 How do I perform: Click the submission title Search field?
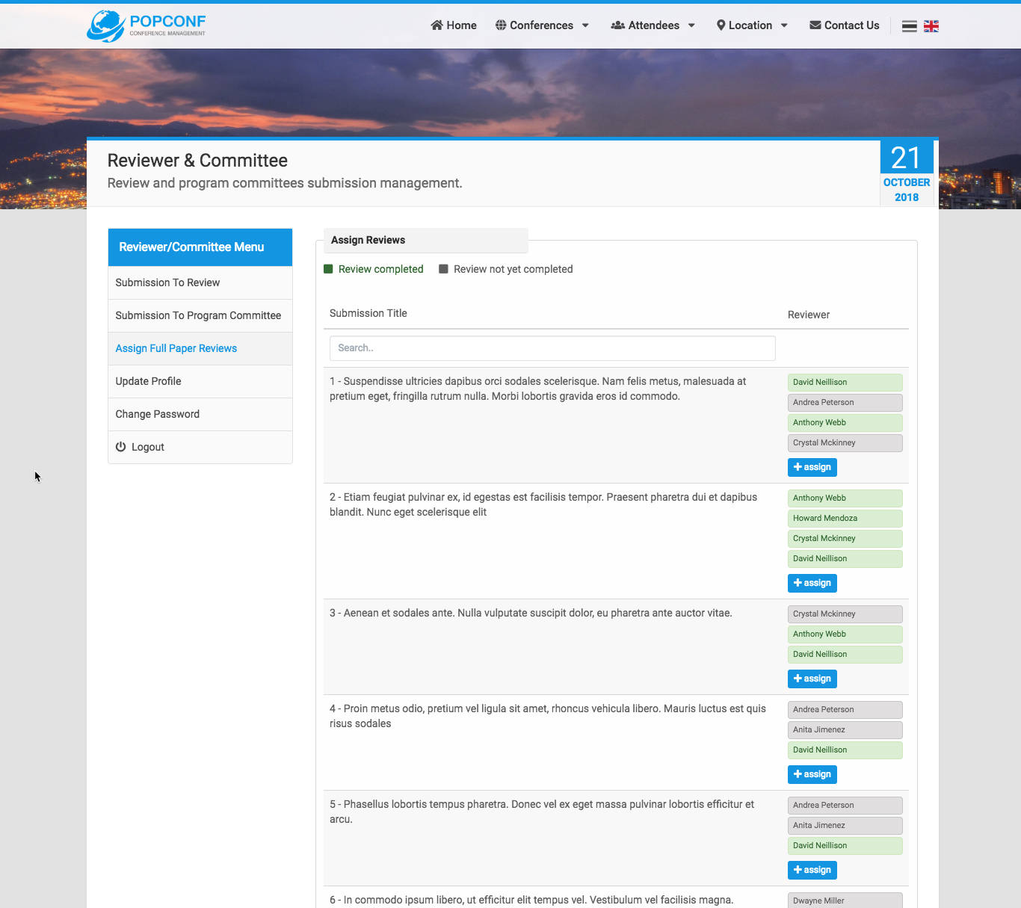pos(552,348)
